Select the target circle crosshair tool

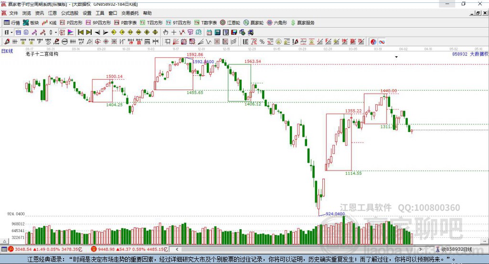[97, 41]
